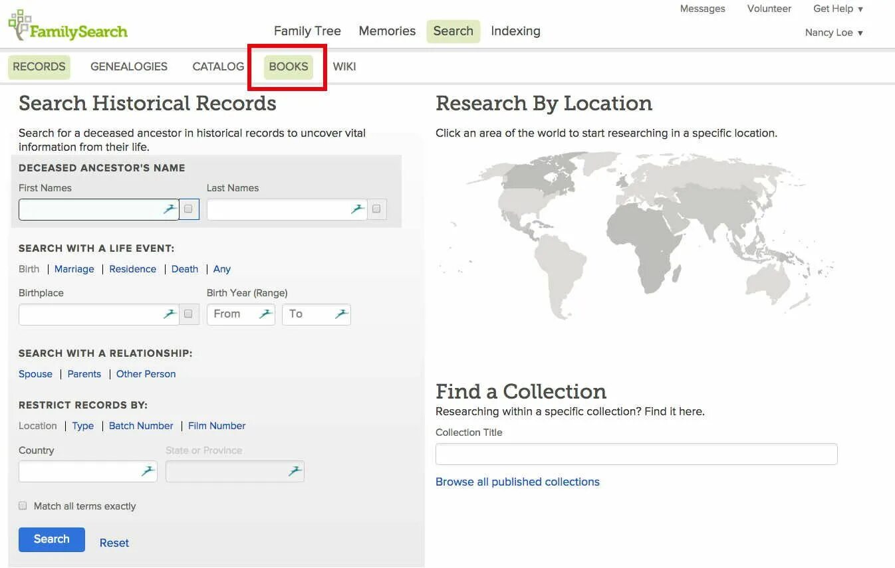Click the icon in First Names field
Screen dimensions: 895x568
(x=170, y=209)
